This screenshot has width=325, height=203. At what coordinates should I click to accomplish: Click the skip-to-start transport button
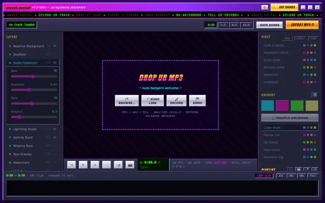click(72, 164)
